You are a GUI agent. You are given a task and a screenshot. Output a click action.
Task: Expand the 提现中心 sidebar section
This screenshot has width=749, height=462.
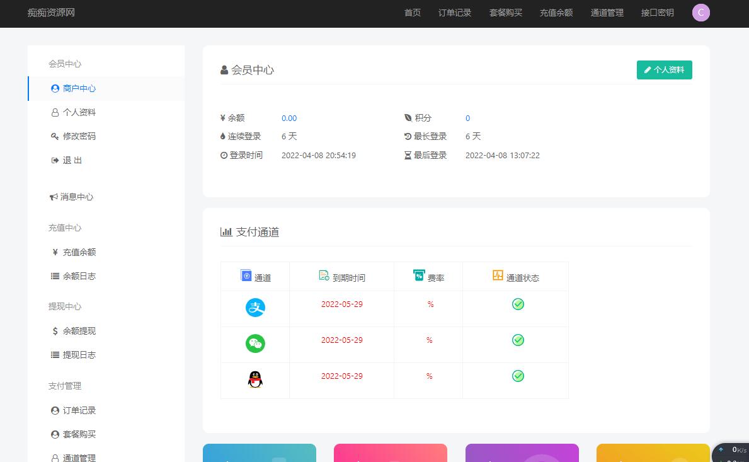point(64,306)
